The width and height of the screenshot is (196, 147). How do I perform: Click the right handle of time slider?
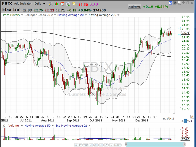(184, 144)
